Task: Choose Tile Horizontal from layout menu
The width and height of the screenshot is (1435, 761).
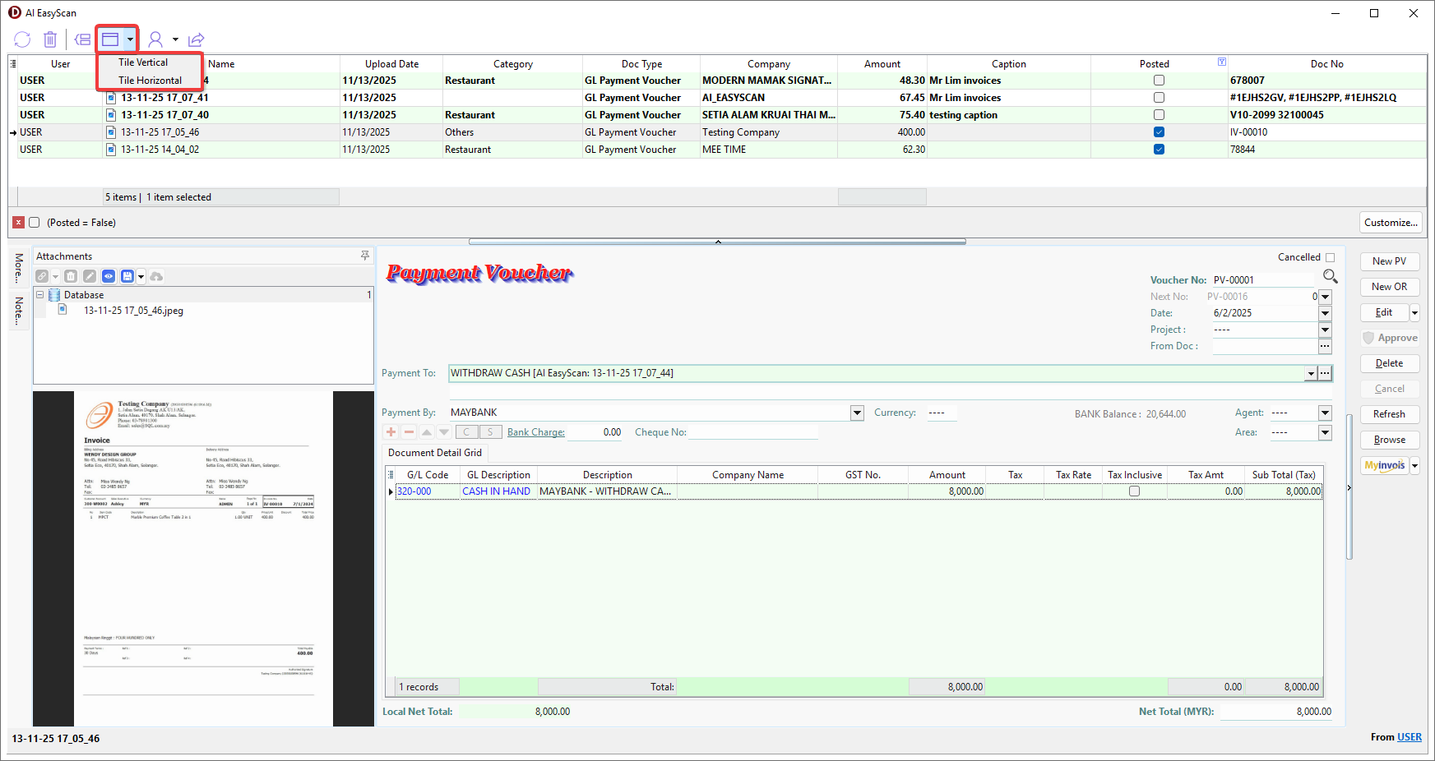Action: click(x=150, y=81)
